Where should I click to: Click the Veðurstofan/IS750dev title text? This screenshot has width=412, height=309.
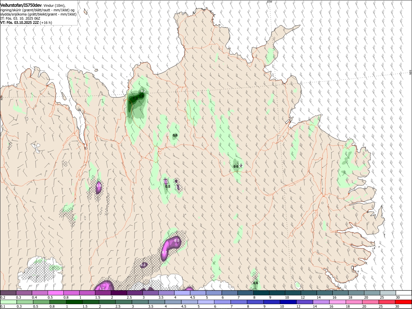pos(21,5)
